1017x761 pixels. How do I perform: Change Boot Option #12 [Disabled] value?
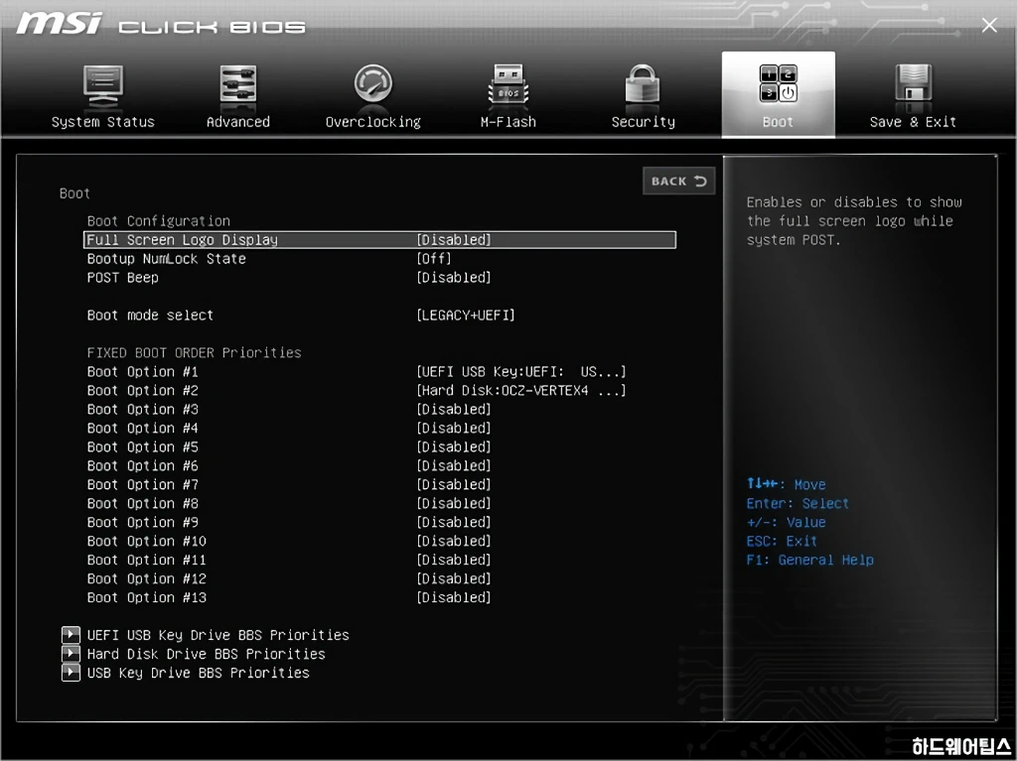453,578
